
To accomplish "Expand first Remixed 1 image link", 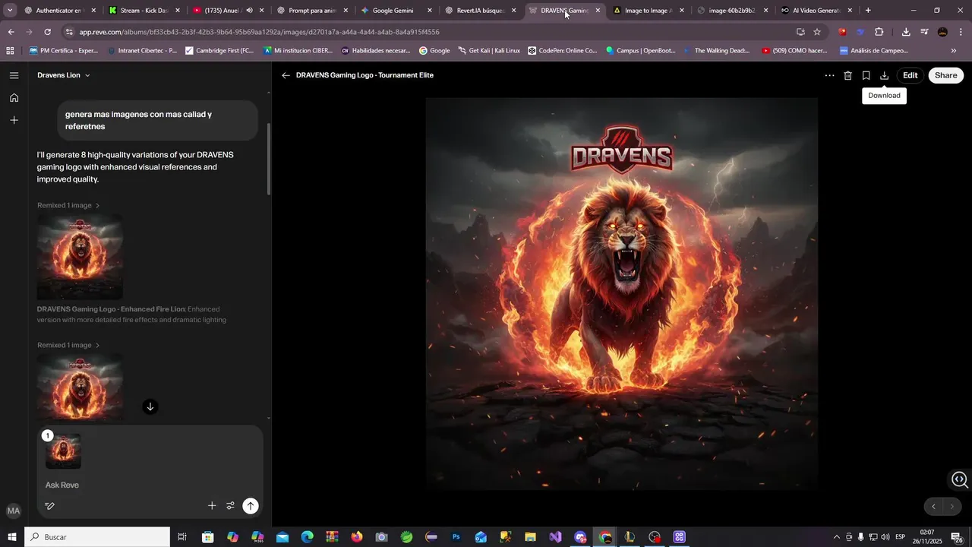I will click(68, 205).
